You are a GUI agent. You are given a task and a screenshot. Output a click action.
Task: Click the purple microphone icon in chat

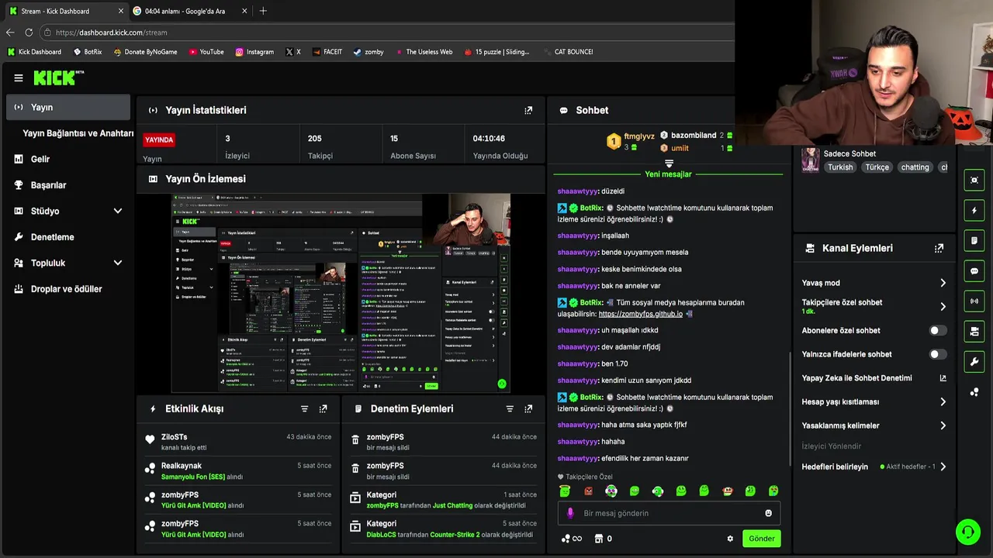point(570,513)
